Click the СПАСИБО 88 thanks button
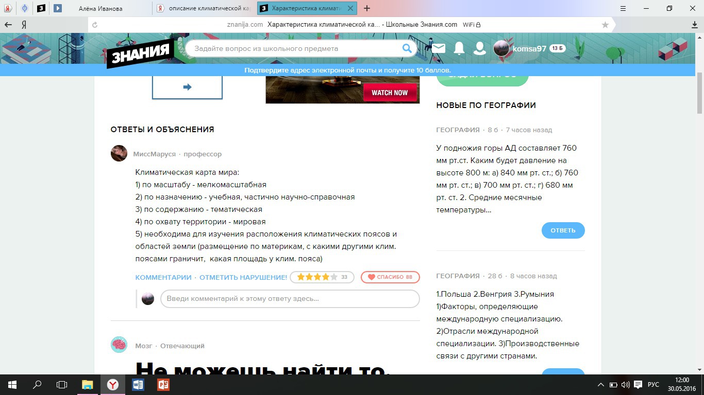The height and width of the screenshot is (395, 704). (x=390, y=277)
